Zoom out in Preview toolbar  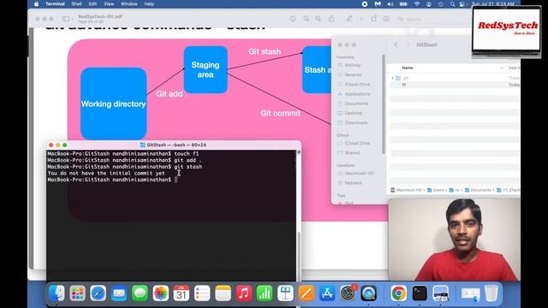[306, 19]
